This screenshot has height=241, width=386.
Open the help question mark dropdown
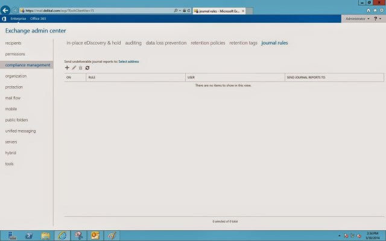click(x=378, y=19)
